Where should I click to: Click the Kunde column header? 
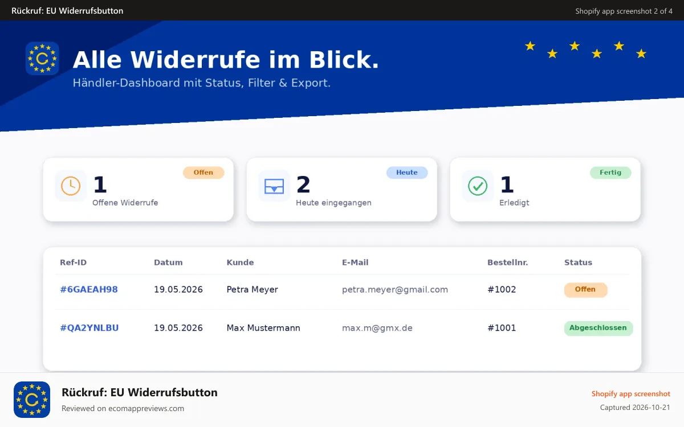click(240, 262)
